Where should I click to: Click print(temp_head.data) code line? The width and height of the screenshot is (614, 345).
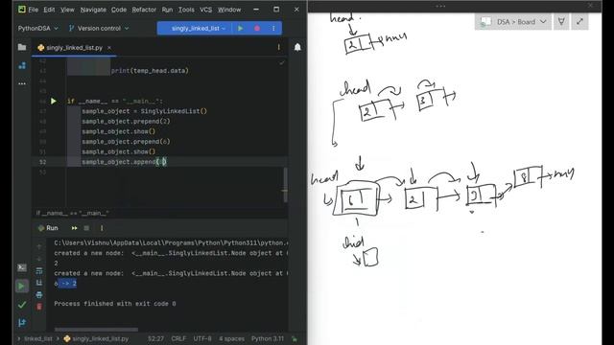(150, 71)
